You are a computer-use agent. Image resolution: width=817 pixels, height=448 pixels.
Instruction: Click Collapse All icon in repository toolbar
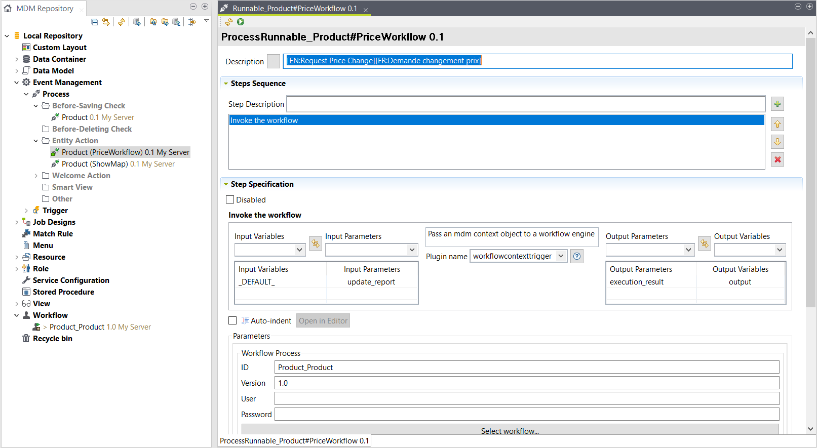coord(95,22)
